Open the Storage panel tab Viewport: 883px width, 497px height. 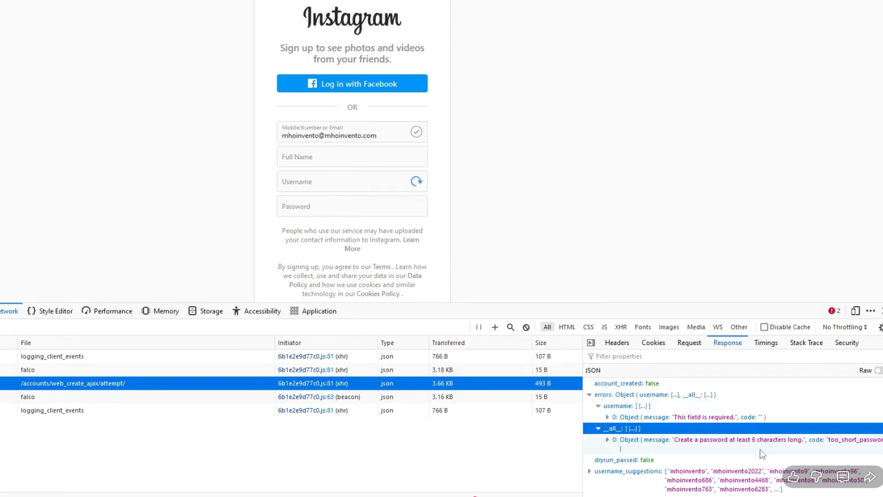coord(205,311)
